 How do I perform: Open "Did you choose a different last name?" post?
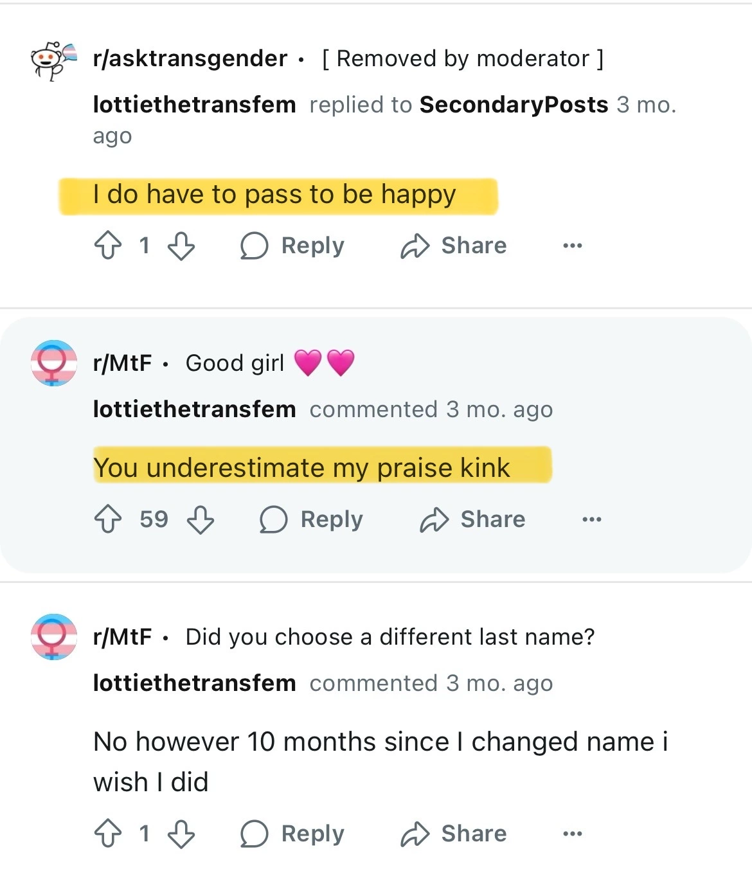click(390, 637)
